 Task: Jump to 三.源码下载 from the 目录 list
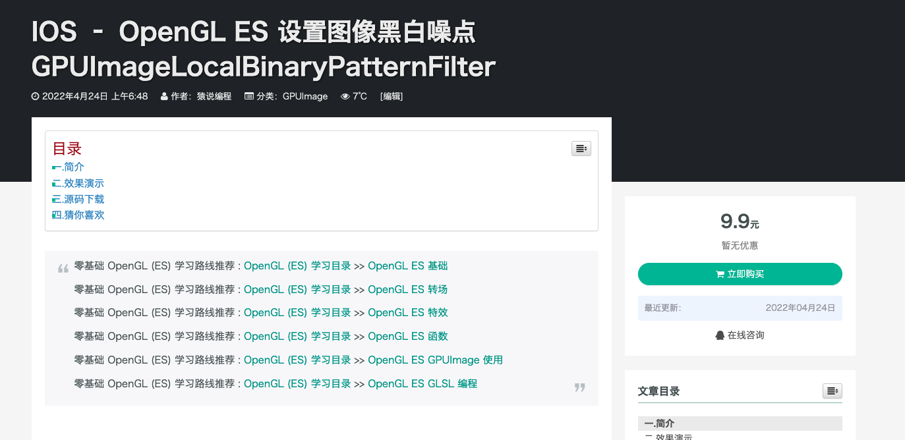(x=77, y=198)
